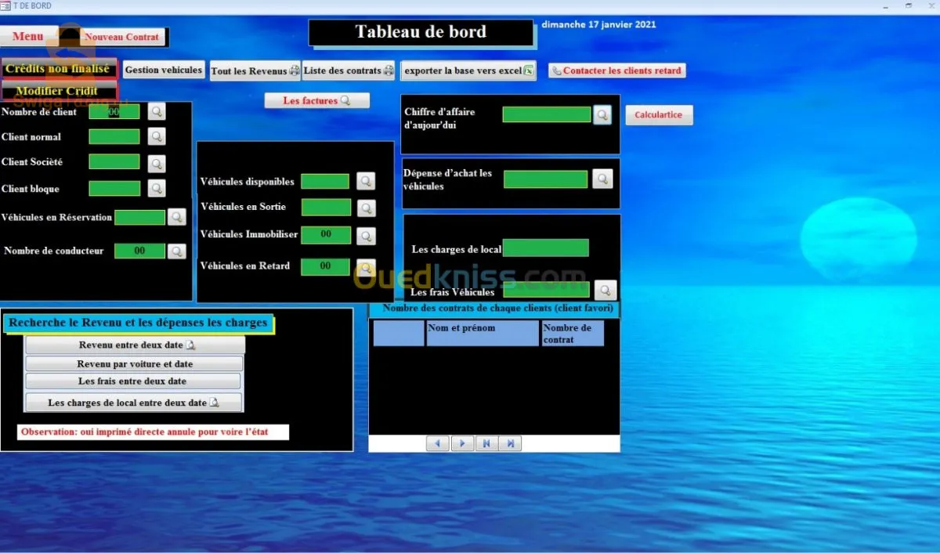Screen dimensions: 940x553
Task: Open the Calculartice button
Action: pyautogui.click(x=658, y=115)
